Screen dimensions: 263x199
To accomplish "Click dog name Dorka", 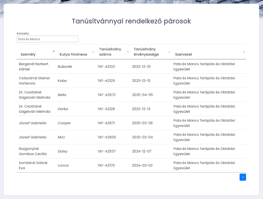I will 63,109.
